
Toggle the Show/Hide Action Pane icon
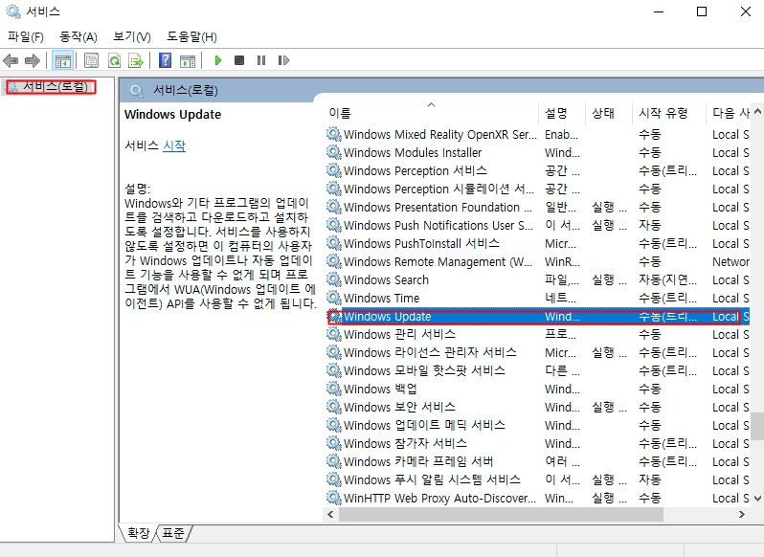pos(188,61)
